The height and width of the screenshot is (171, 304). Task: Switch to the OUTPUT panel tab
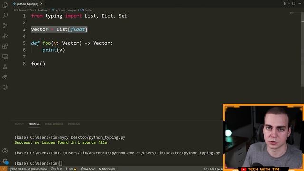point(19,124)
